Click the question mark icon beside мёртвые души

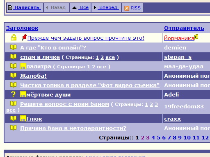[13, 94]
